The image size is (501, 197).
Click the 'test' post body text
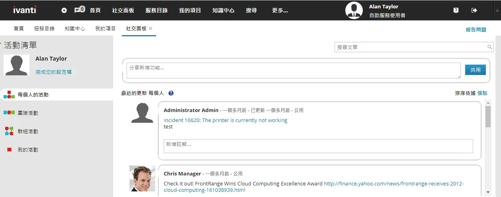coord(168,127)
